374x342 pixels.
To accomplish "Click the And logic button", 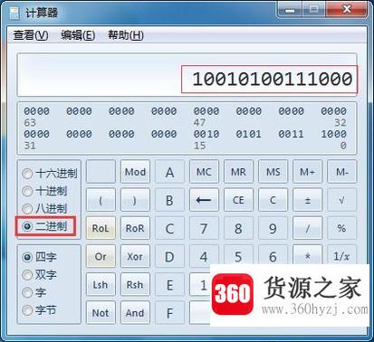I will tap(135, 313).
